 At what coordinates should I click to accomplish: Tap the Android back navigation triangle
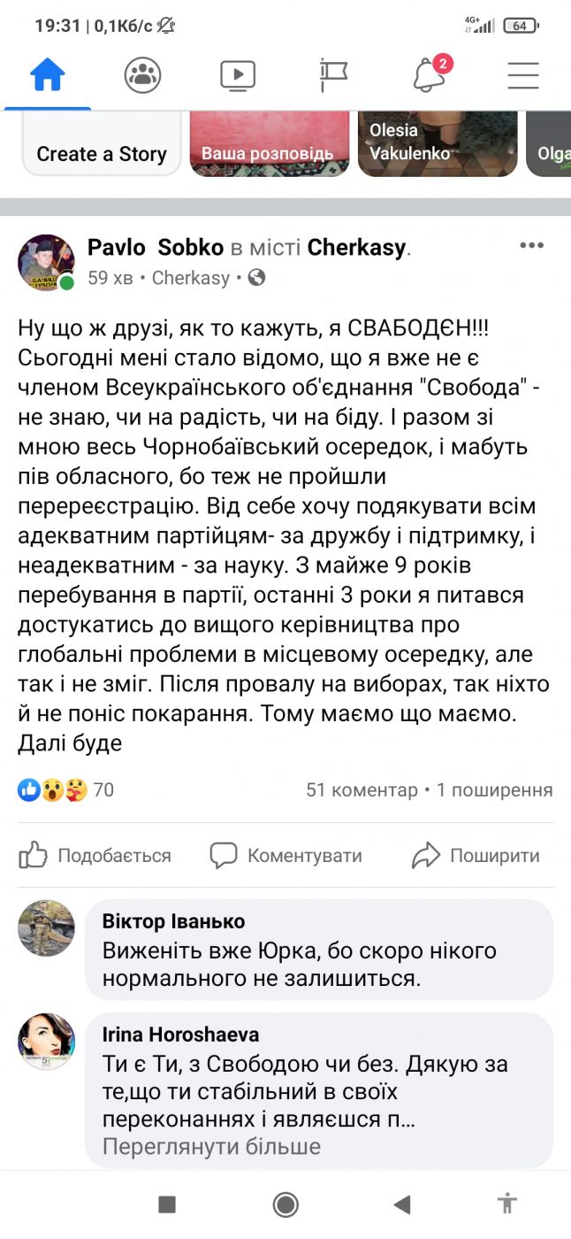(x=402, y=1204)
